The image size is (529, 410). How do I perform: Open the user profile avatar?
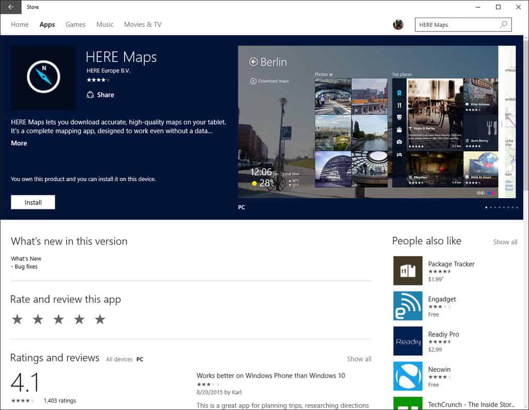pos(398,25)
